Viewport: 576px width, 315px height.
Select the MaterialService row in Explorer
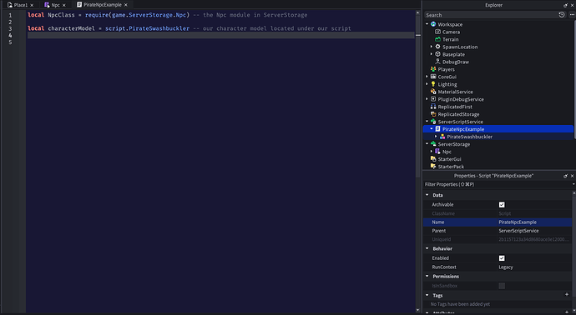point(498,92)
